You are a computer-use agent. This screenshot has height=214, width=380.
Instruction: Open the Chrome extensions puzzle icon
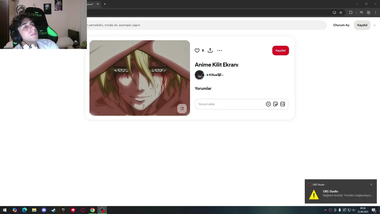(x=351, y=12)
